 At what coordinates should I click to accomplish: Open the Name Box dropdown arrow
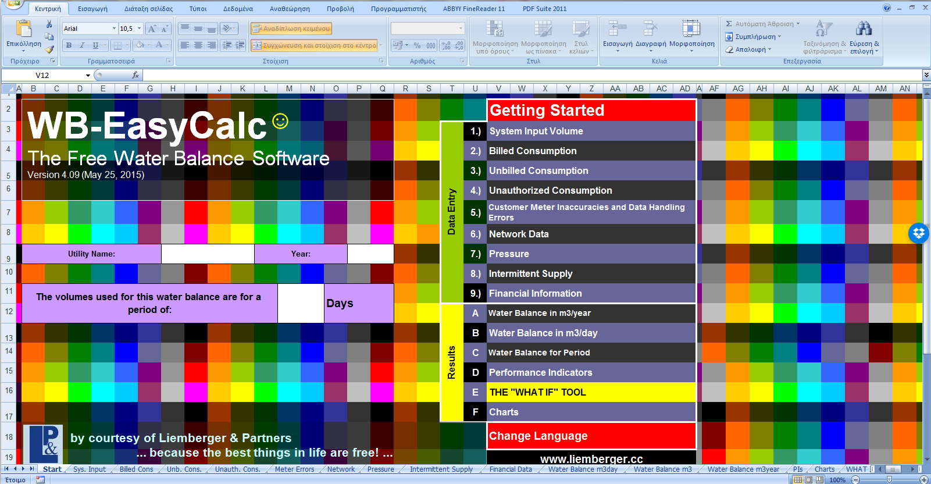pos(88,75)
